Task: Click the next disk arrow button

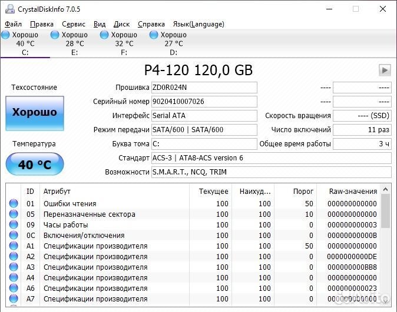Action: 385,70
